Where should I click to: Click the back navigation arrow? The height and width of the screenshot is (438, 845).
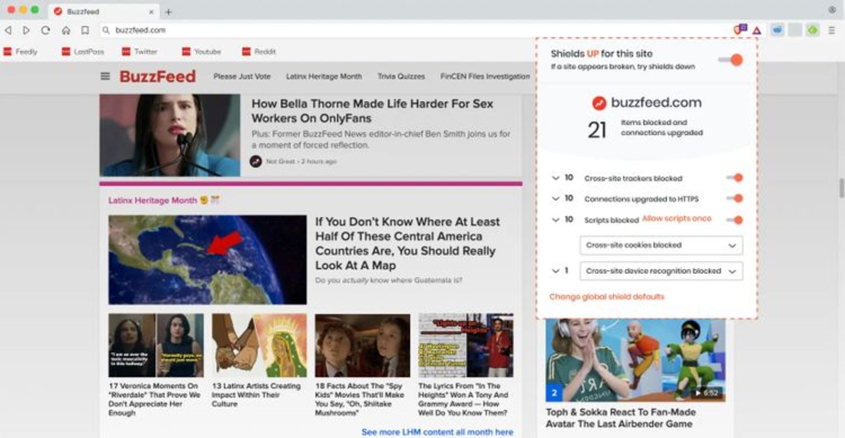click(x=8, y=30)
